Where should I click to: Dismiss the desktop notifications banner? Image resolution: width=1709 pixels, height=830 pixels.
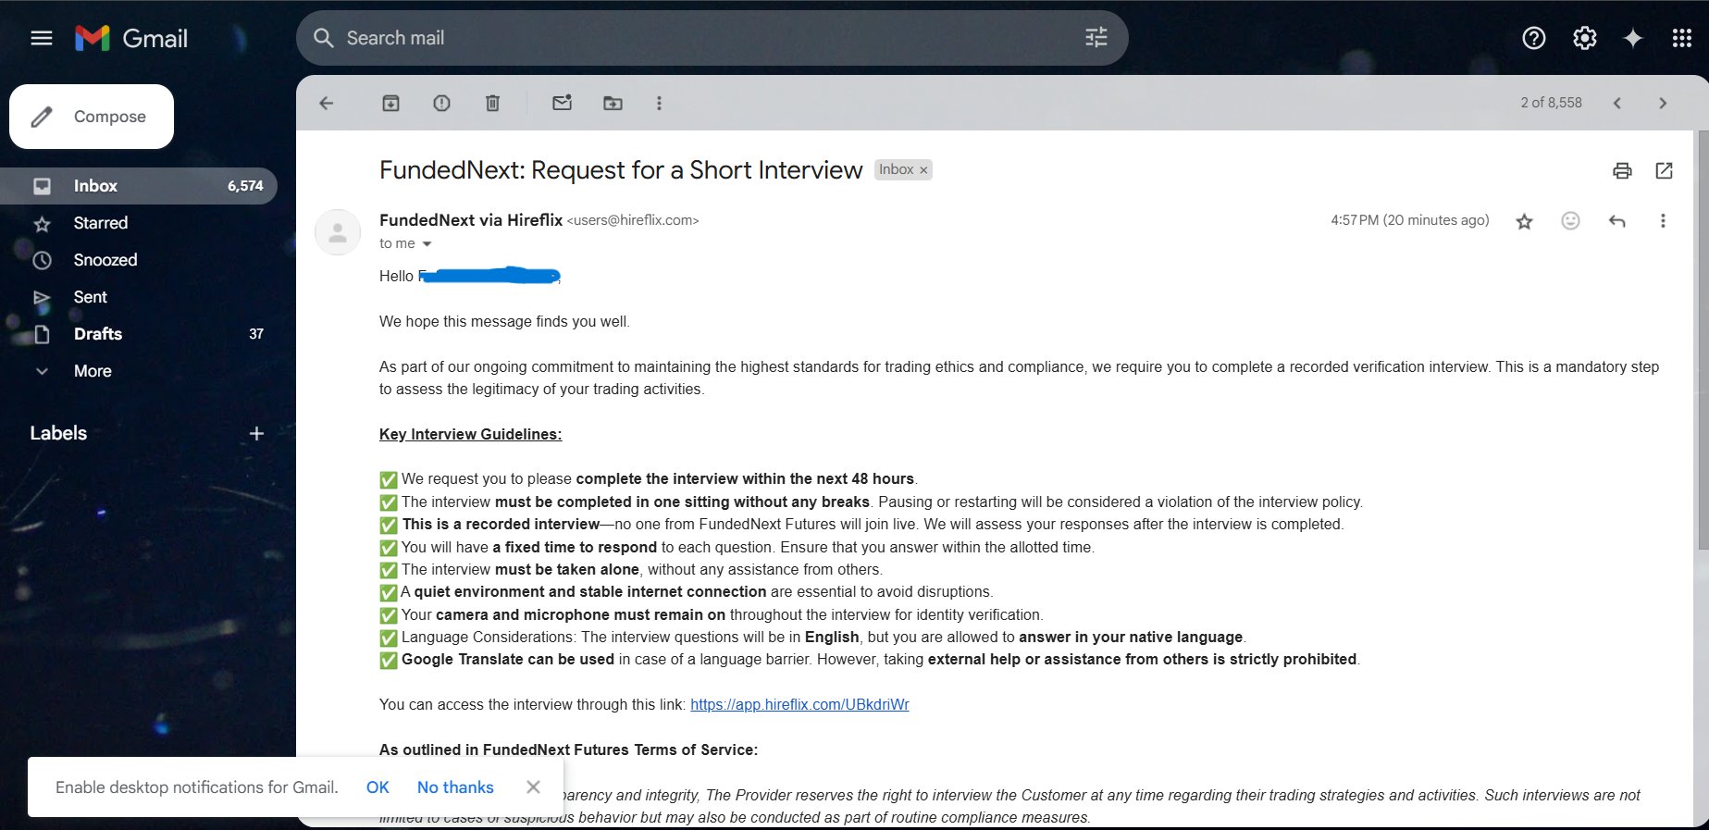tap(533, 787)
